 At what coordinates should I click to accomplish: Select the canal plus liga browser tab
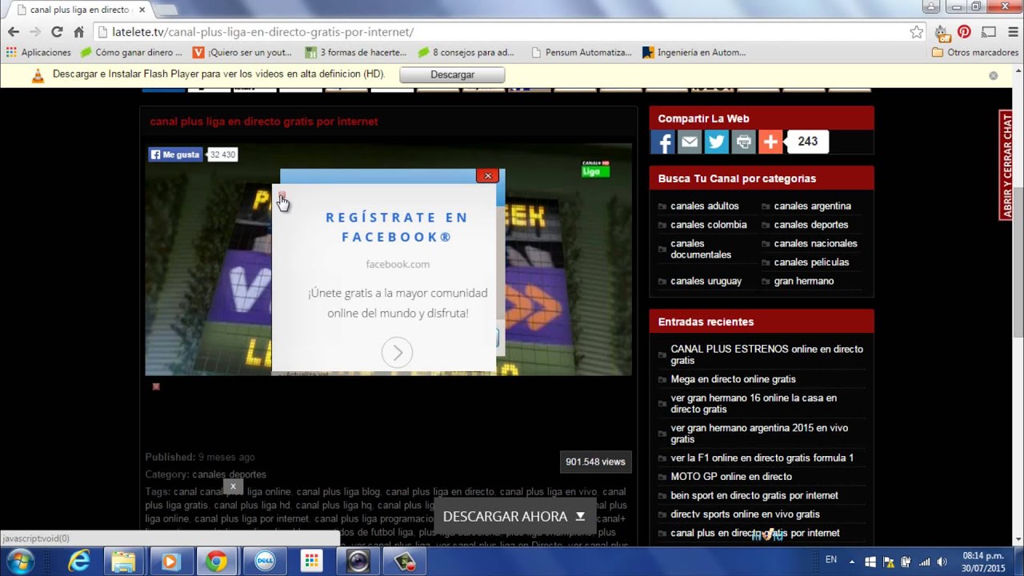78,10
